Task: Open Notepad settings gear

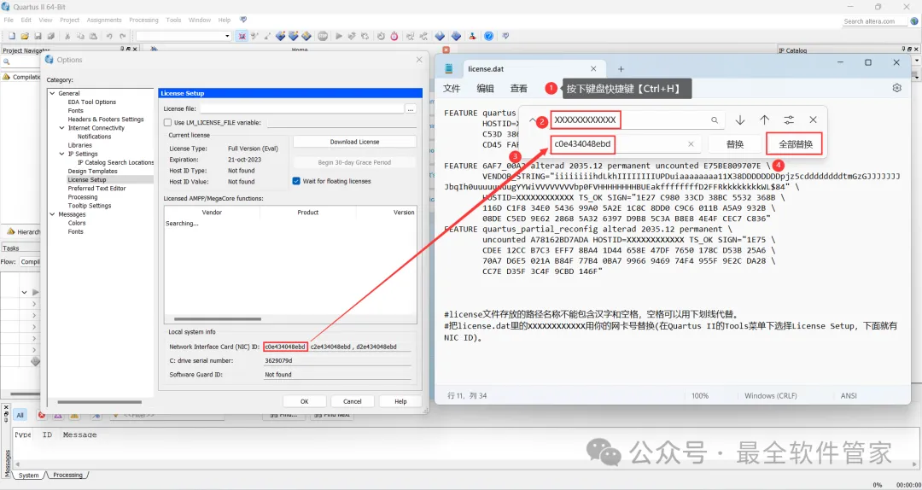Action: 896,88
